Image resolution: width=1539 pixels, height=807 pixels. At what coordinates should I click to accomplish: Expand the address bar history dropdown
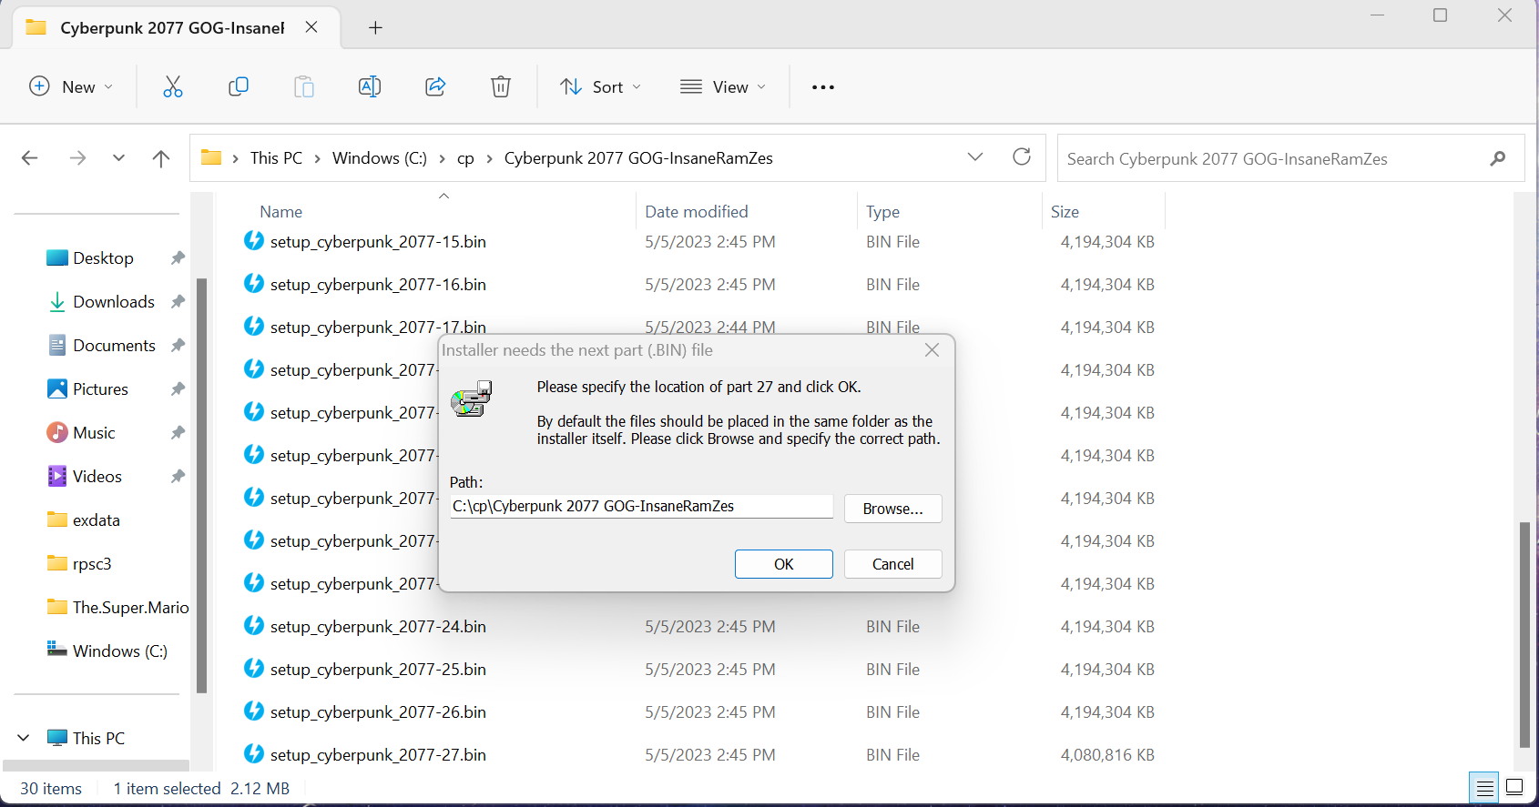[975, 156]
